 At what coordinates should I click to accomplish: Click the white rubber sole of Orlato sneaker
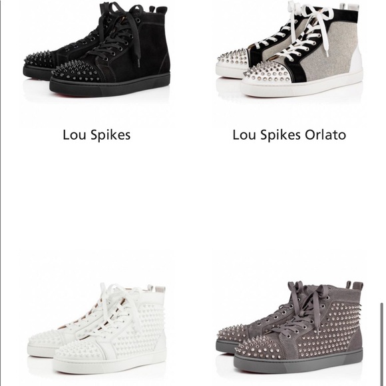(x=301, y=85)
